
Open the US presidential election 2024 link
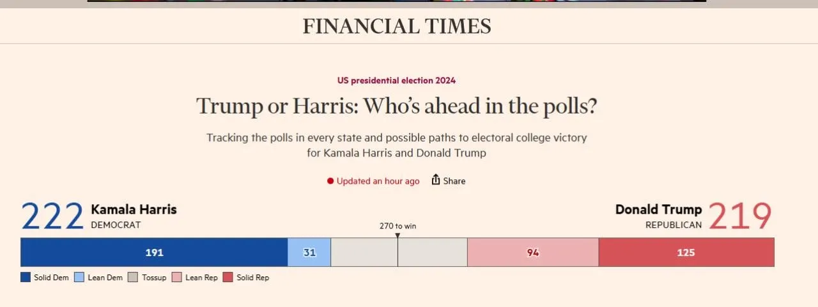click(x=396, y=80)
